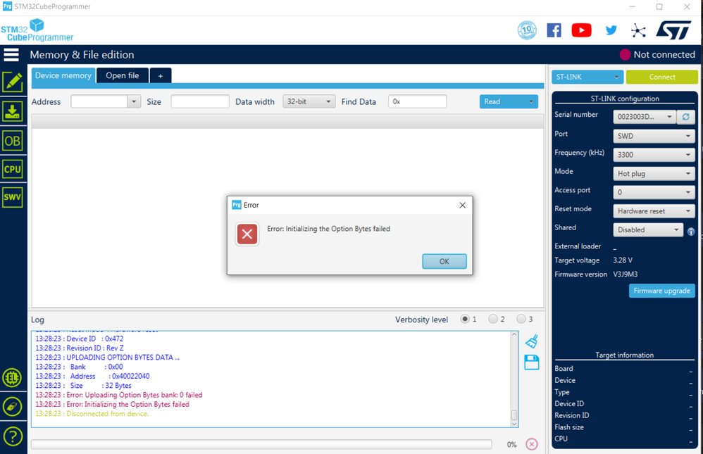Open the external loaders EL icon
Viewport: 703px width, 454px height.
12,378
